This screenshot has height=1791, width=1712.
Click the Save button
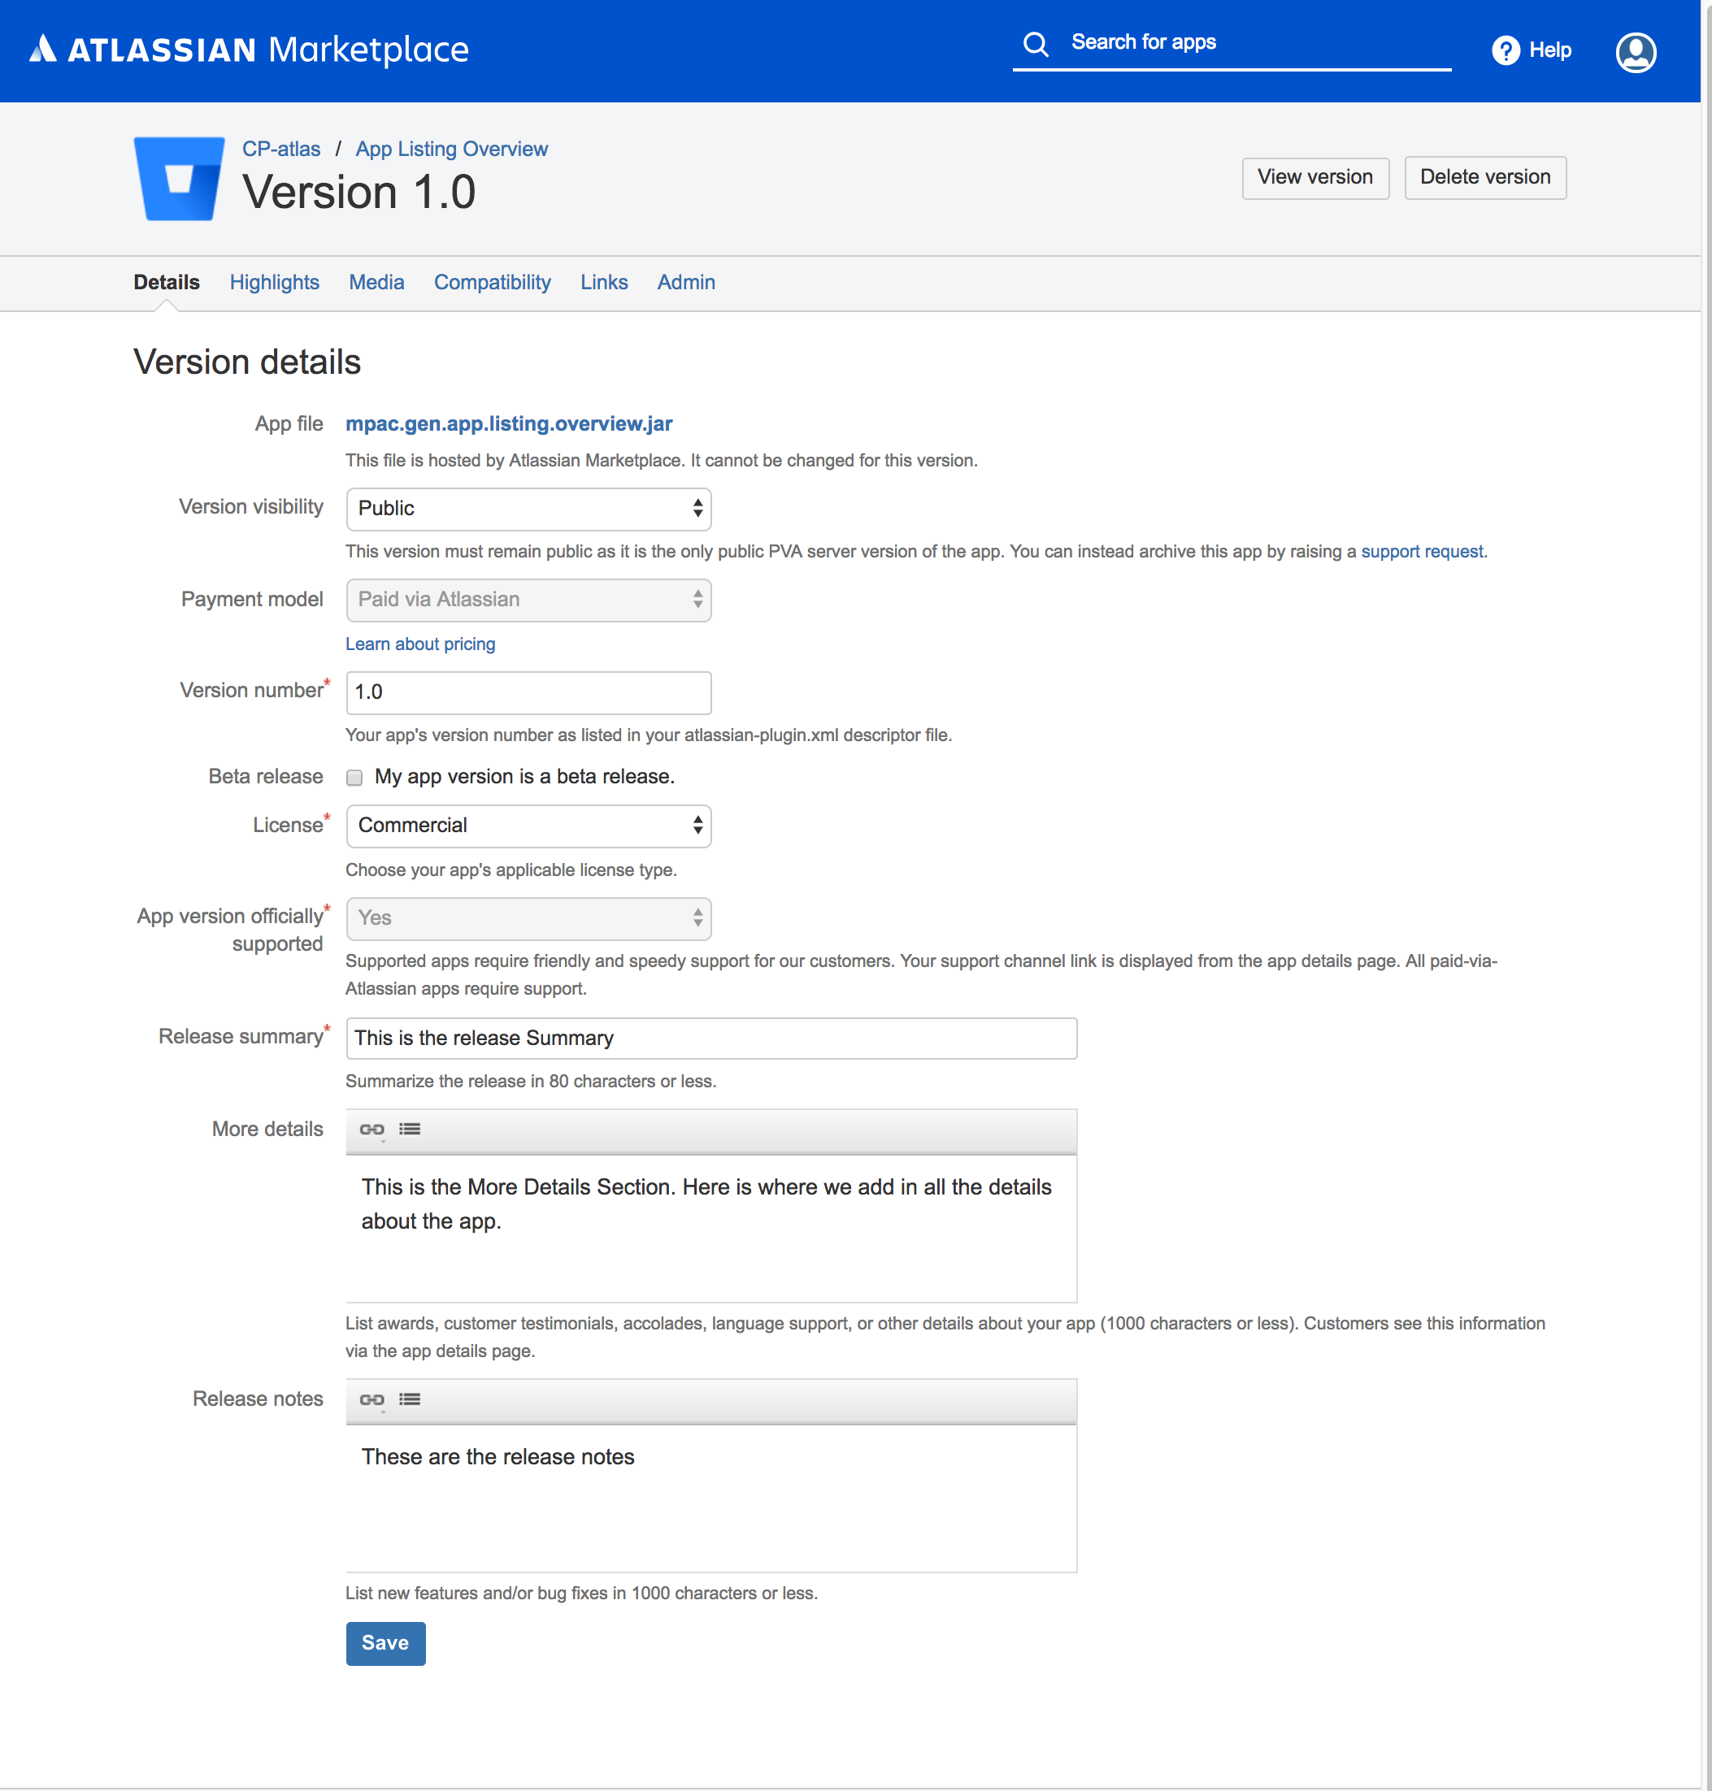pyautogui.click(x=384, y=1642)
